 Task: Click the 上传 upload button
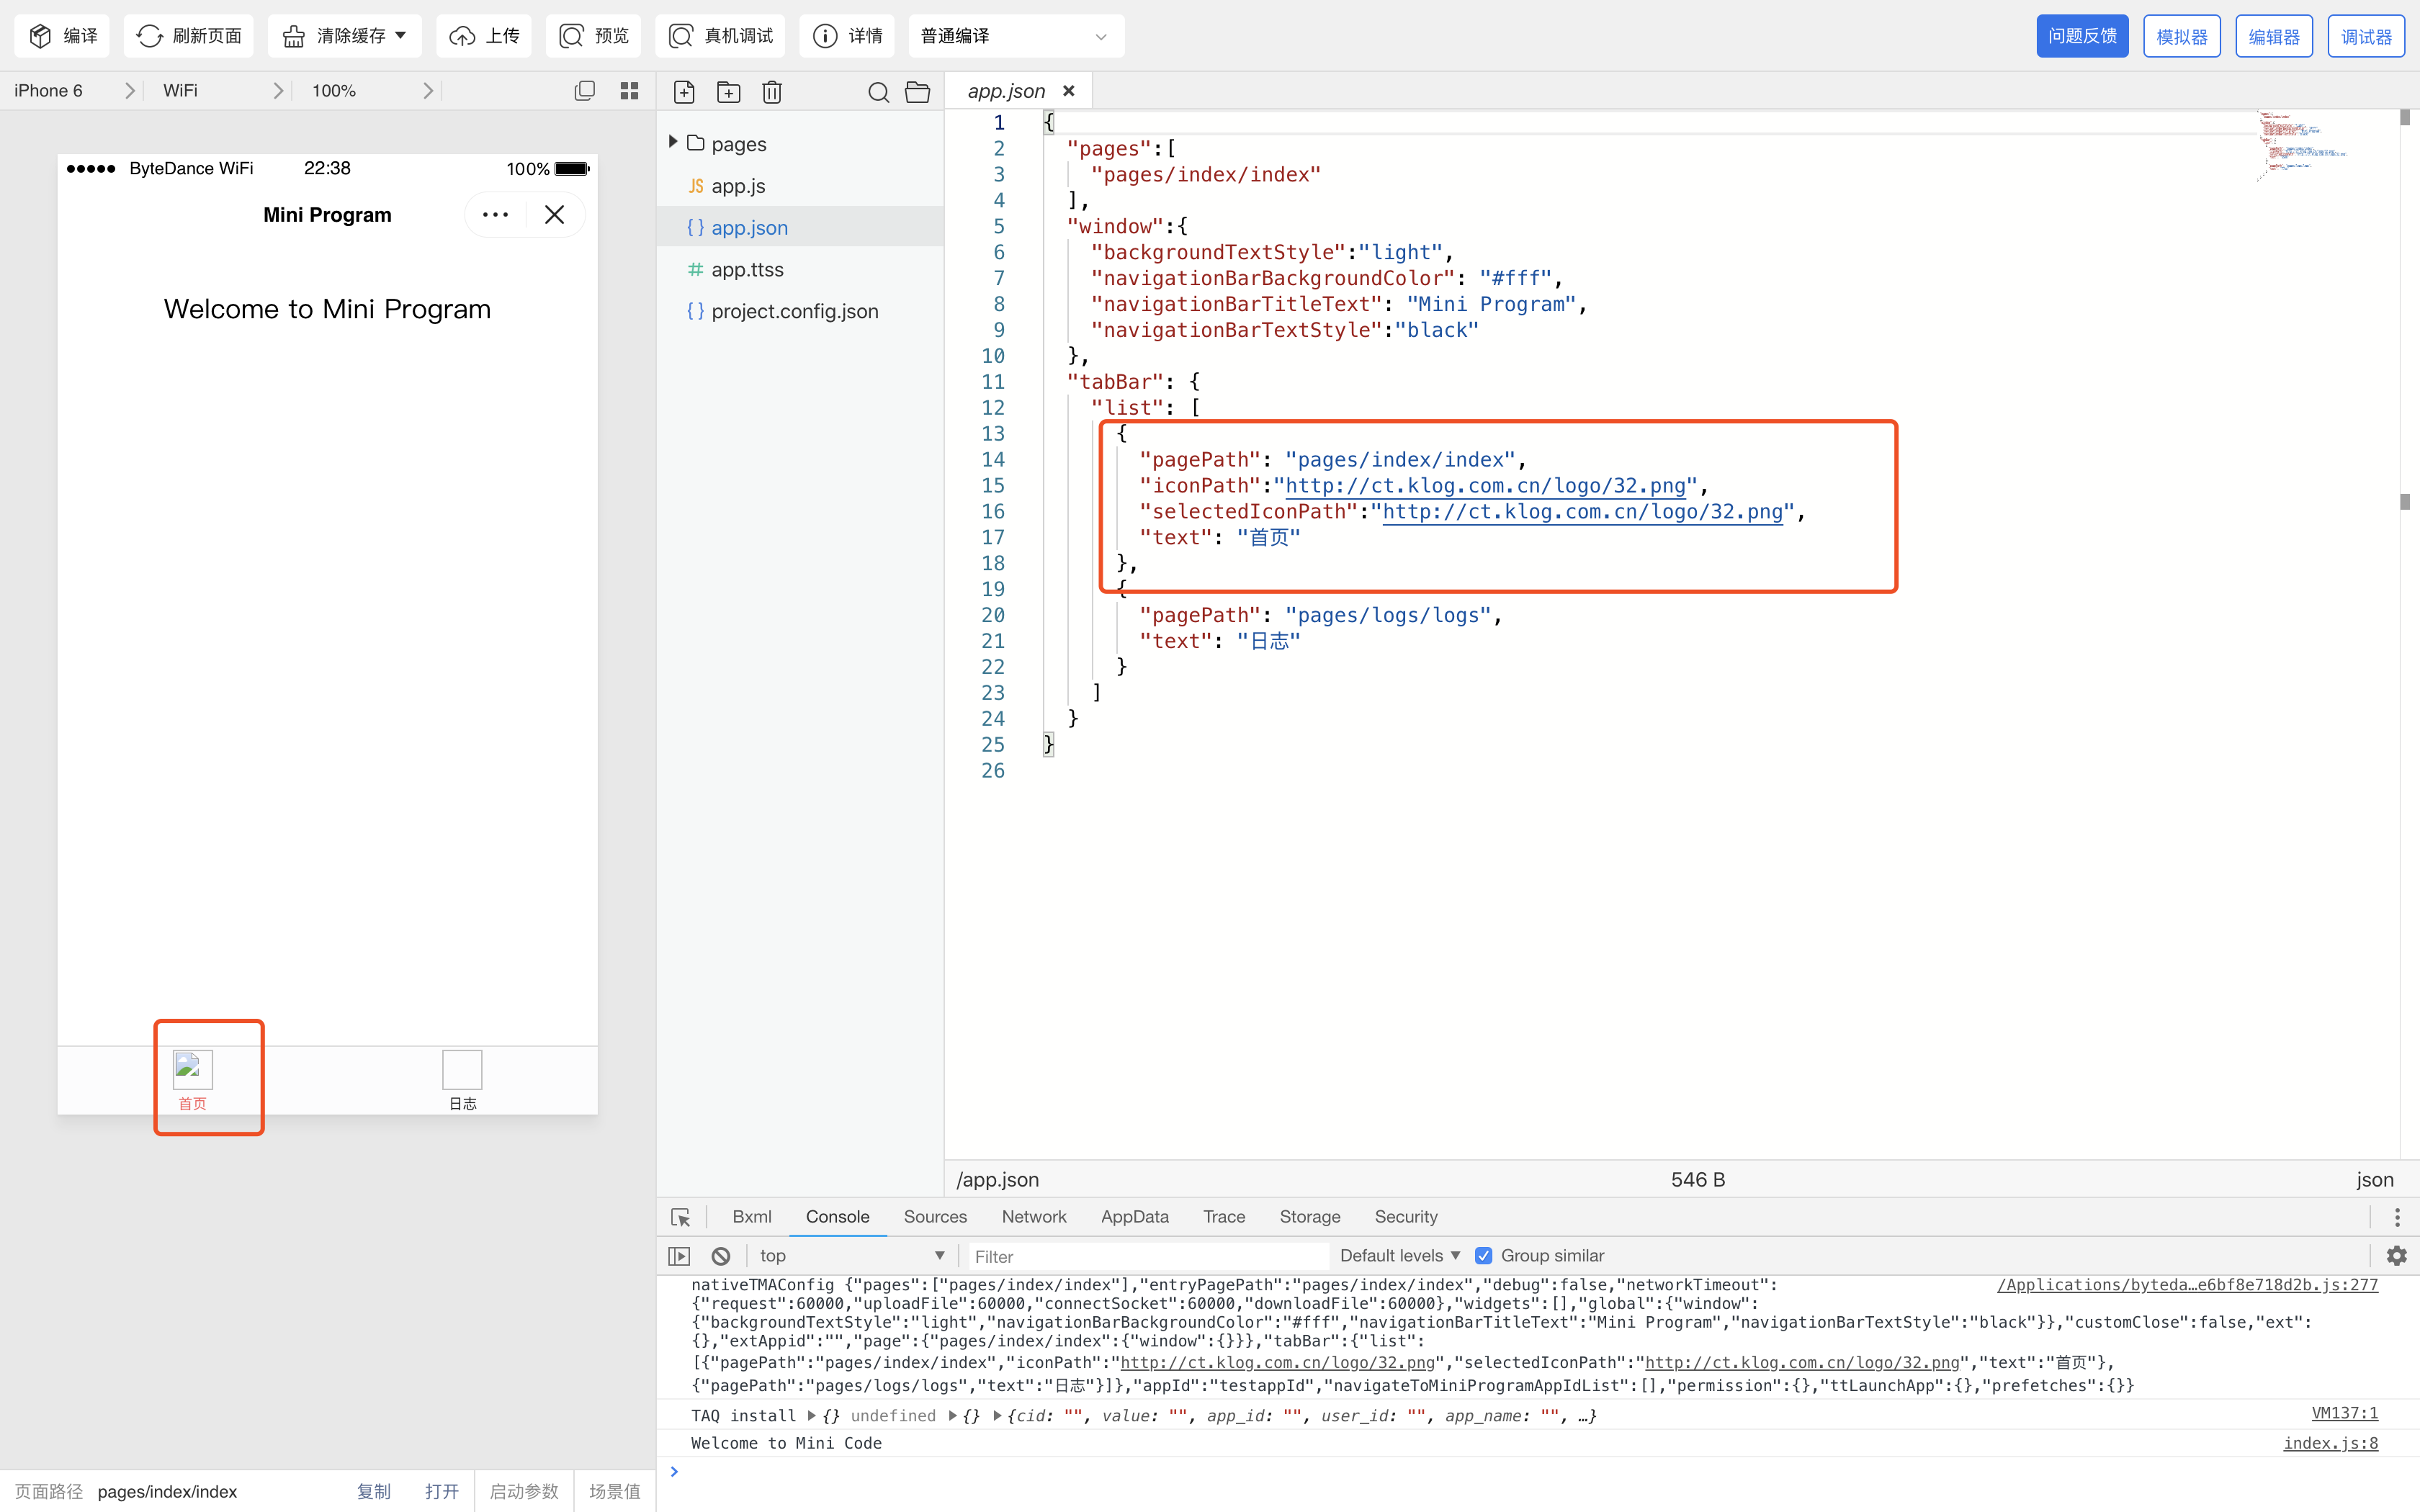click(484, 36)
